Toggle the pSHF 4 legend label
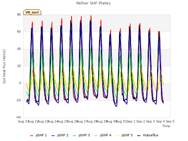The image size is (188, 141). pos(106,135)
